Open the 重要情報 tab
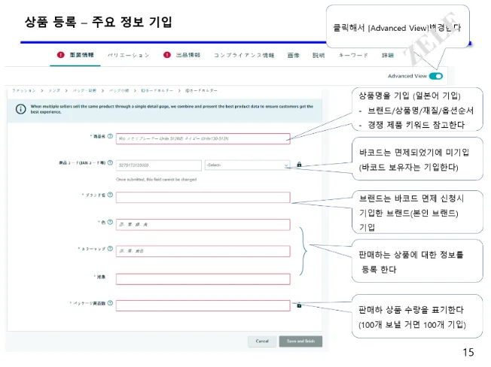The image size is (491, 367). [x=81, y=55]
